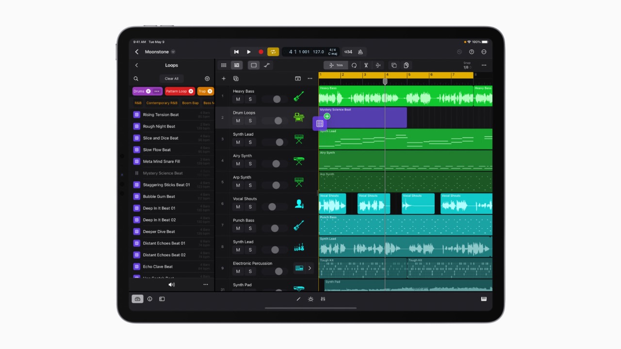Open the Mixer faders icon at bottom

click(x=323, y=299)
